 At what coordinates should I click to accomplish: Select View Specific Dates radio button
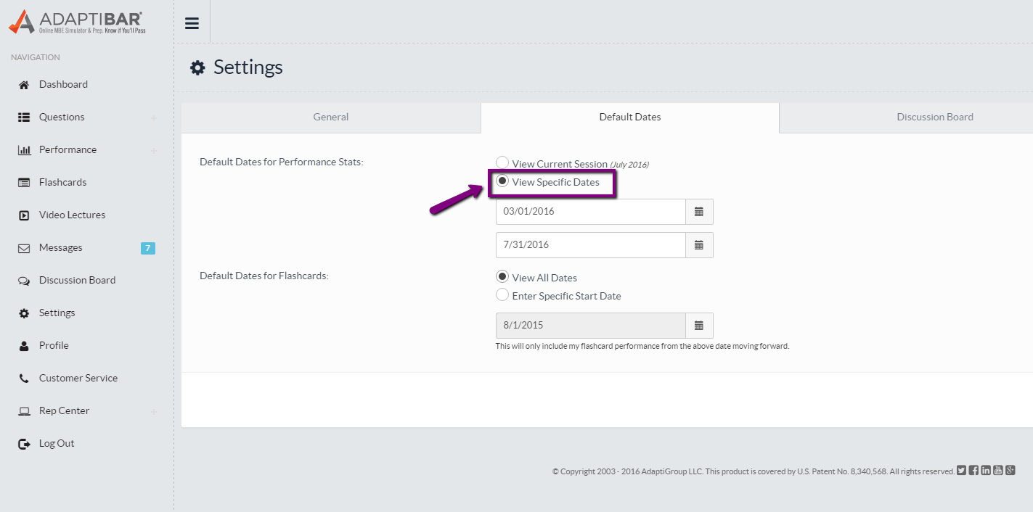click(x=502, y=181)
